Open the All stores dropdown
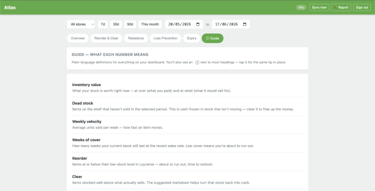The height and width of the screenshot is (191, 375). [x=81, y=24]
